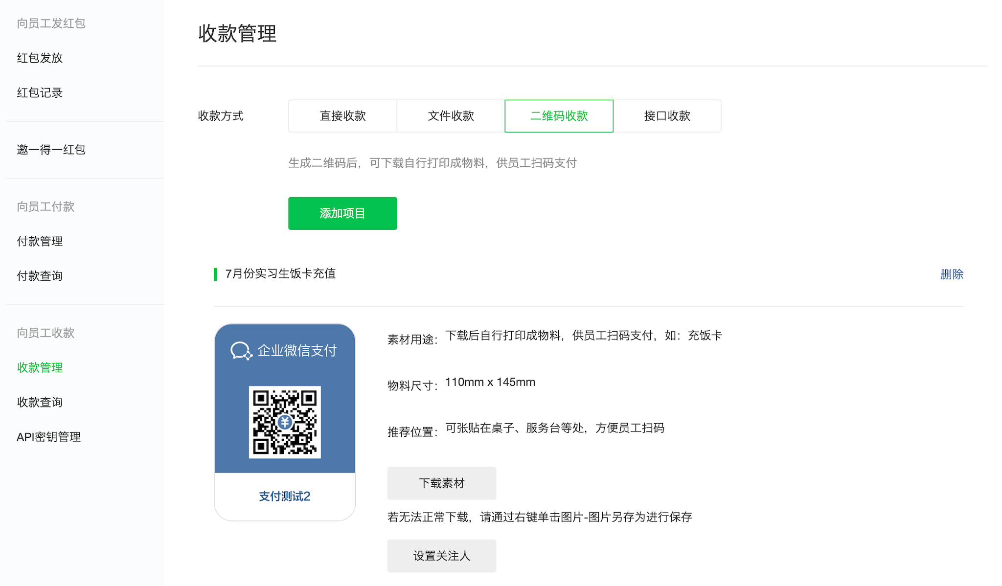Click the 支付测试2 label on the card
Screen dimensions: 1002x586
285,496
